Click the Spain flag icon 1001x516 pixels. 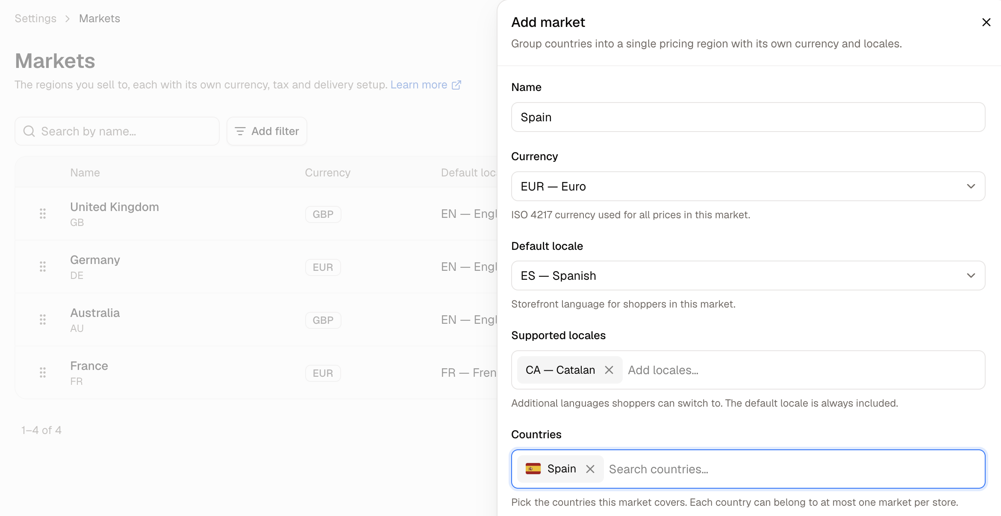[x=533, y=469]
